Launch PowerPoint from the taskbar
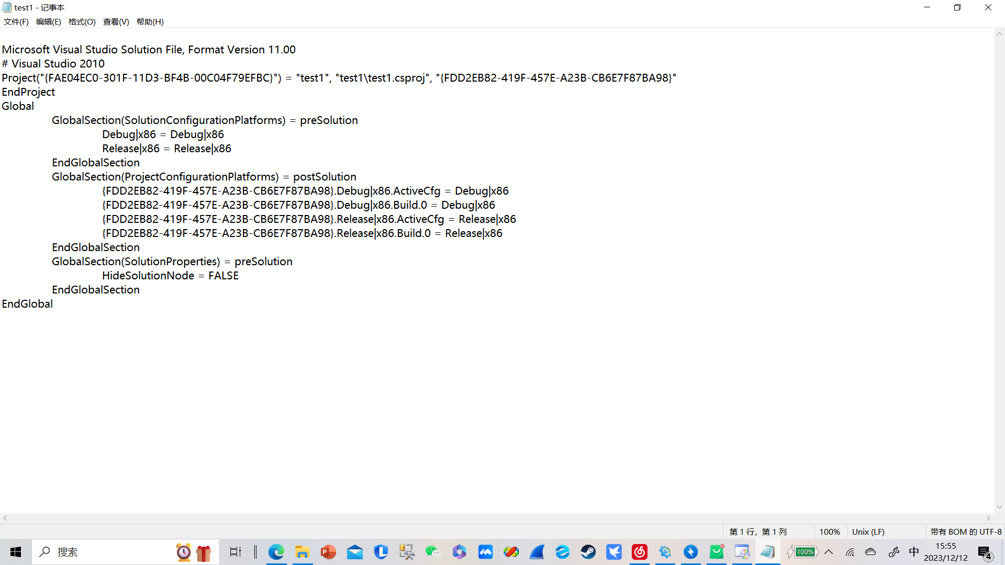This screenshot has width=1005, height=565. 328,552
